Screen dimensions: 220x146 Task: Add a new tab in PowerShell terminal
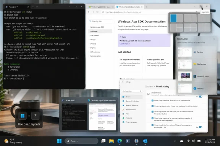click(x=33, y=7)
